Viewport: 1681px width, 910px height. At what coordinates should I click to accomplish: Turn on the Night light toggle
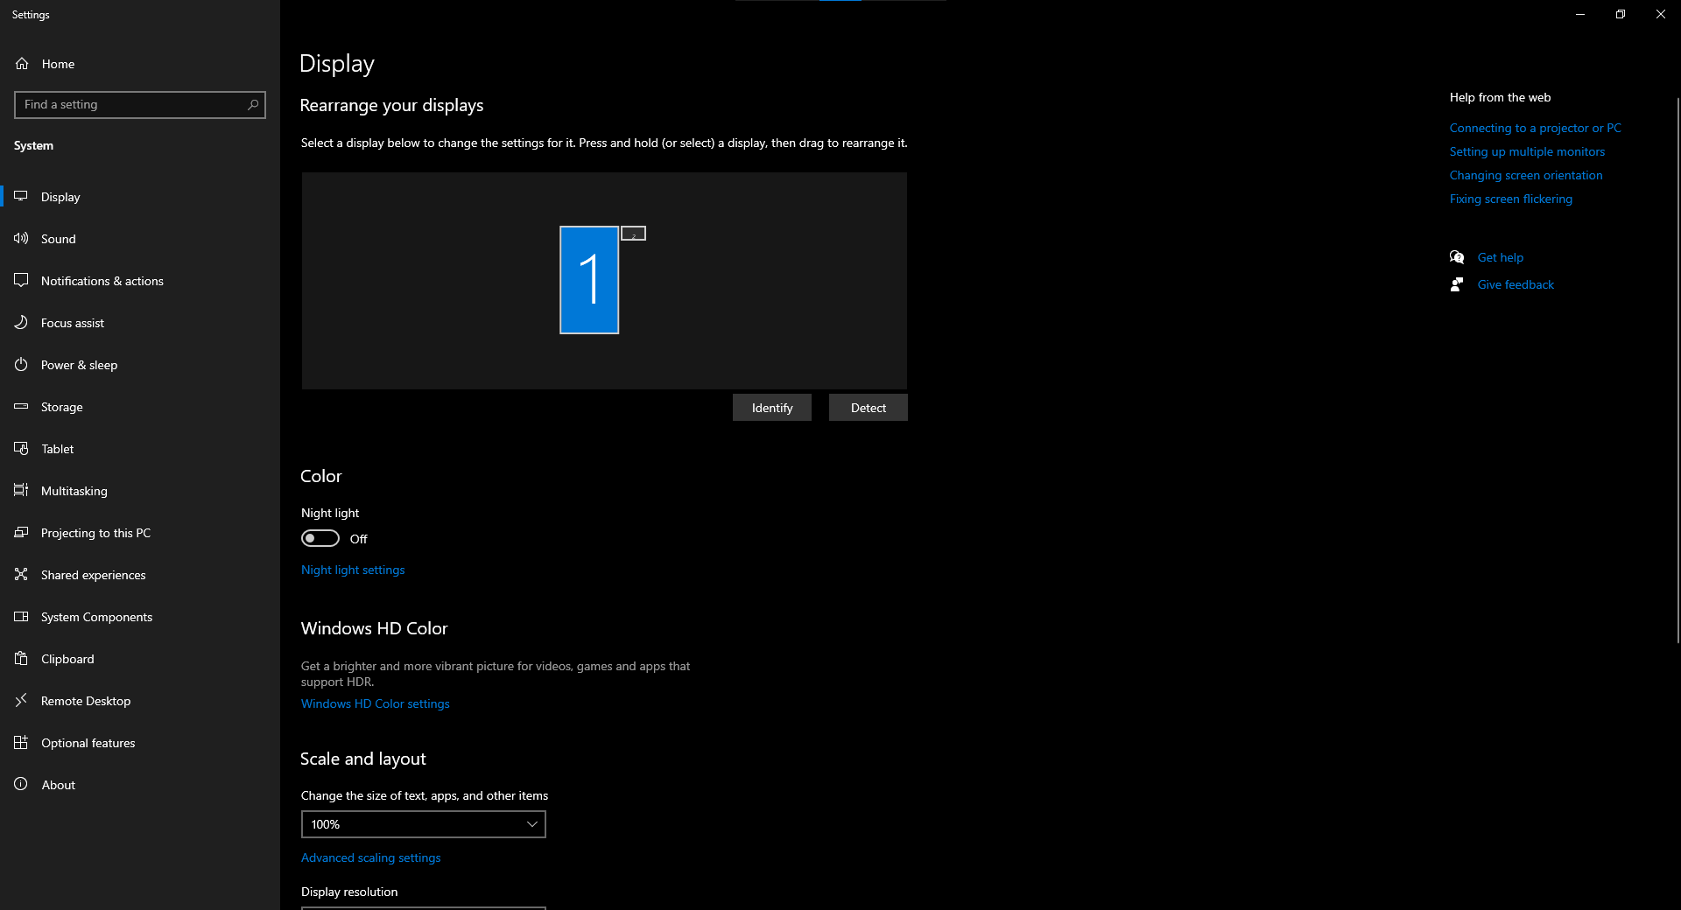(320, 538)
